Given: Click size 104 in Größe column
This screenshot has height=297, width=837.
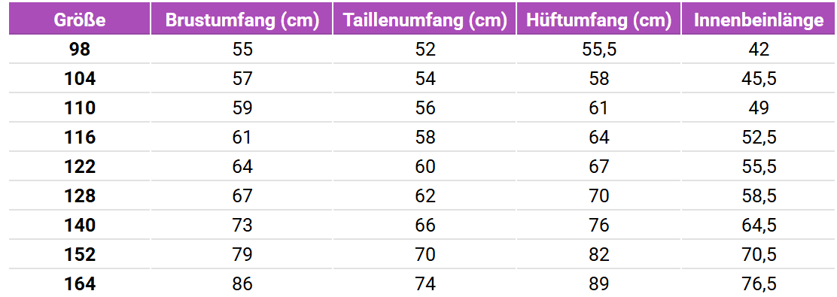Looking at the screenshot, I should click(80, 79).
